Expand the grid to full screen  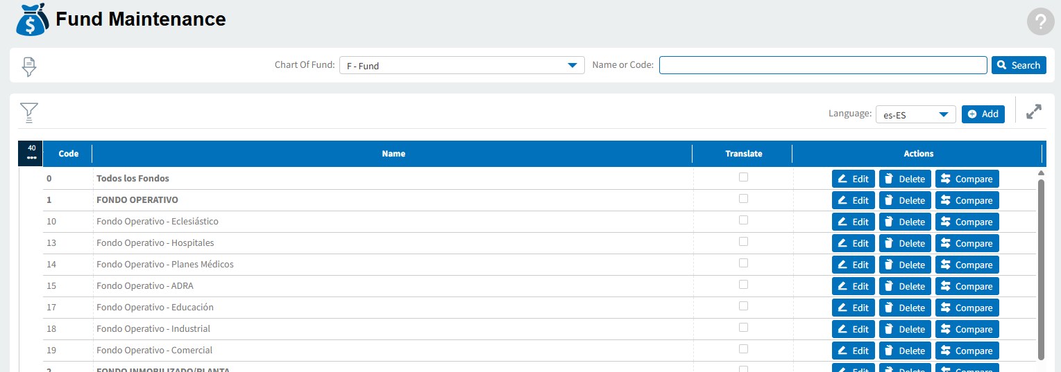coord(1034,112)
